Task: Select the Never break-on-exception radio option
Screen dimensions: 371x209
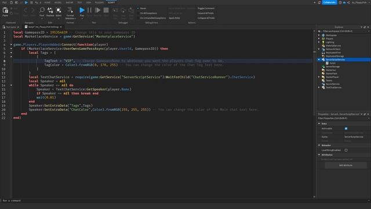Action: point(138,8)
